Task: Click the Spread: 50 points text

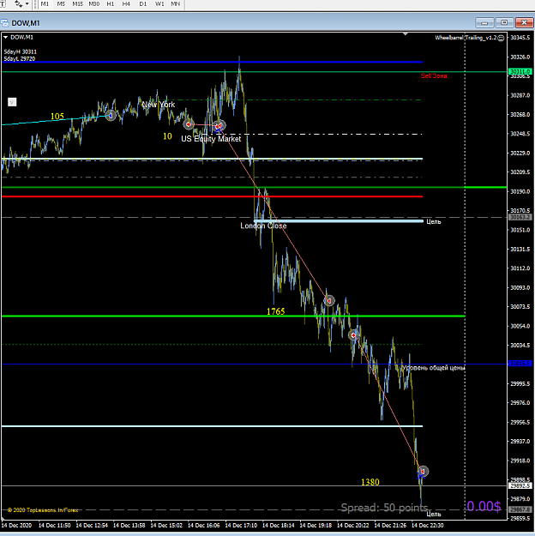Action: click(x=384, y=508)
